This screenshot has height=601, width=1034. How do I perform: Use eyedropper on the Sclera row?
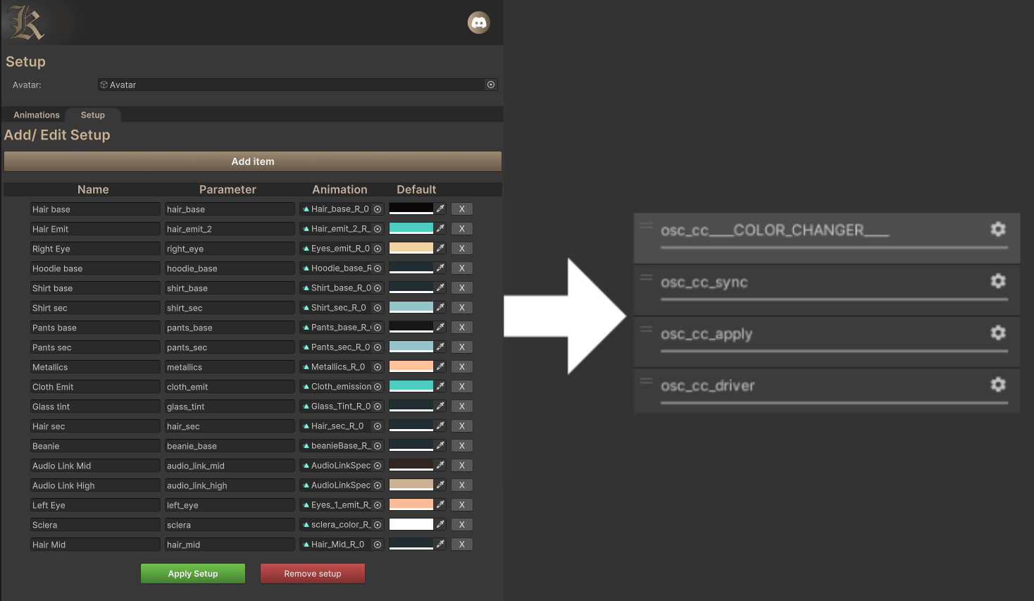click(x=440, y=524)
